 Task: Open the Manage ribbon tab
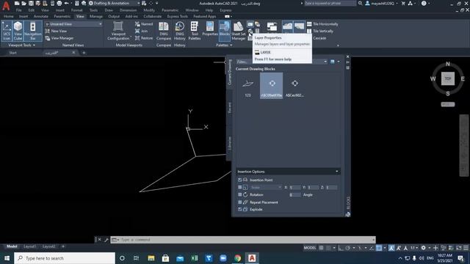point(96,16)
